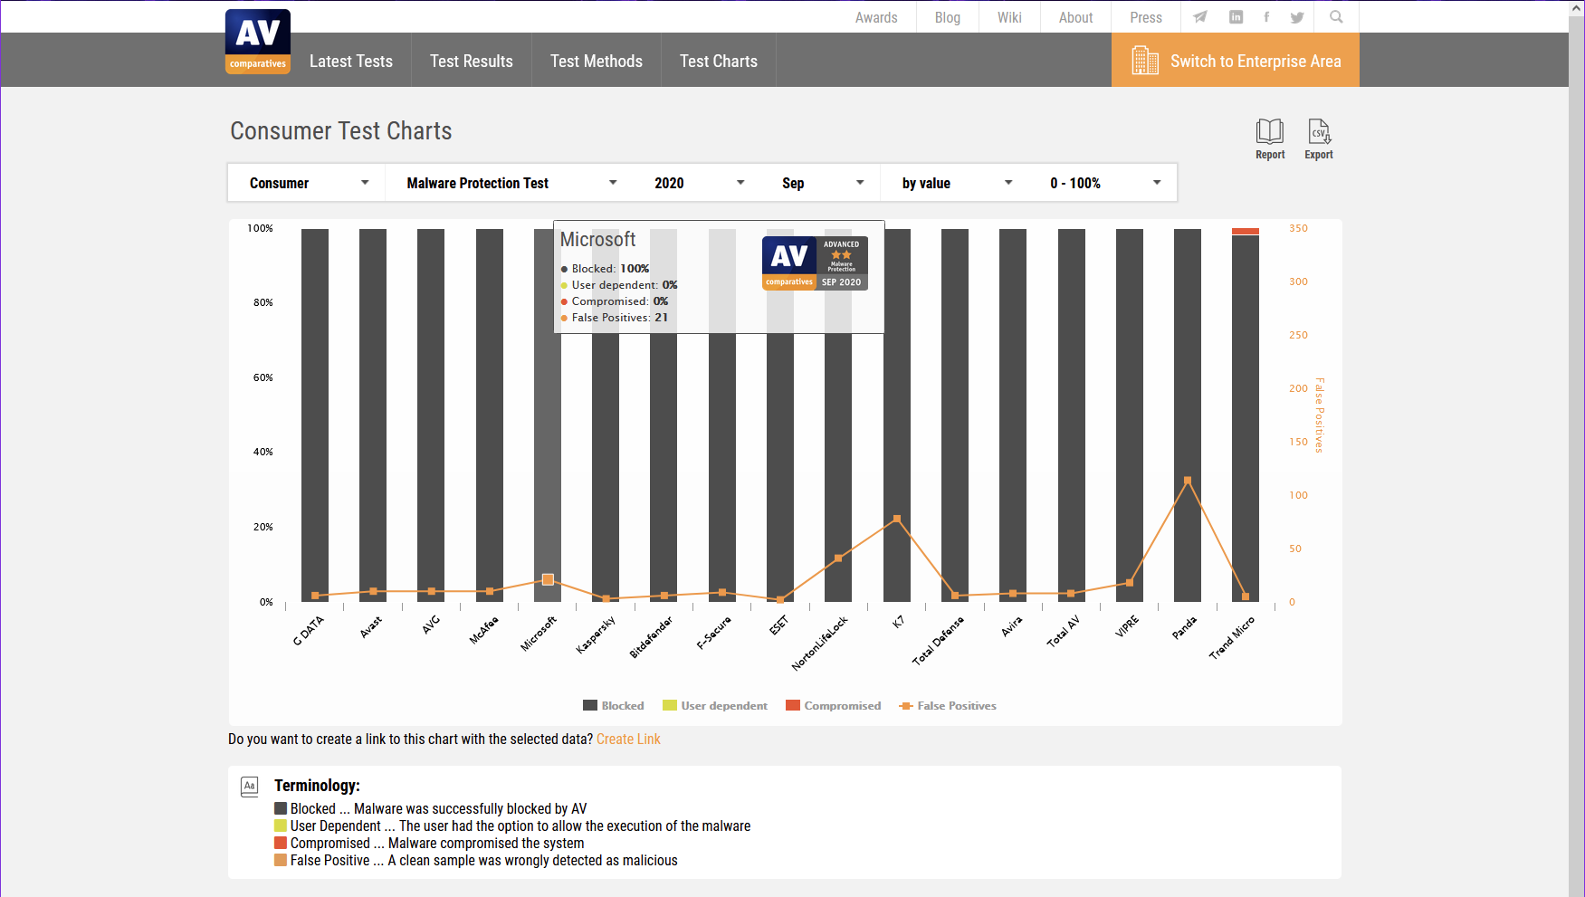Click the McAfee axis label

pyautogui.click(x=484, y=630)
